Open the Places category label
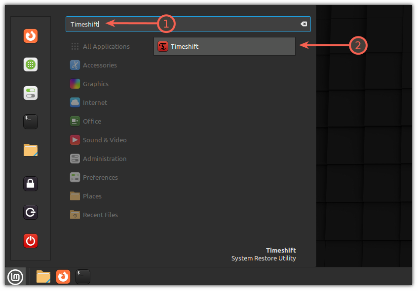418x291 pixels. coord(92,196)
